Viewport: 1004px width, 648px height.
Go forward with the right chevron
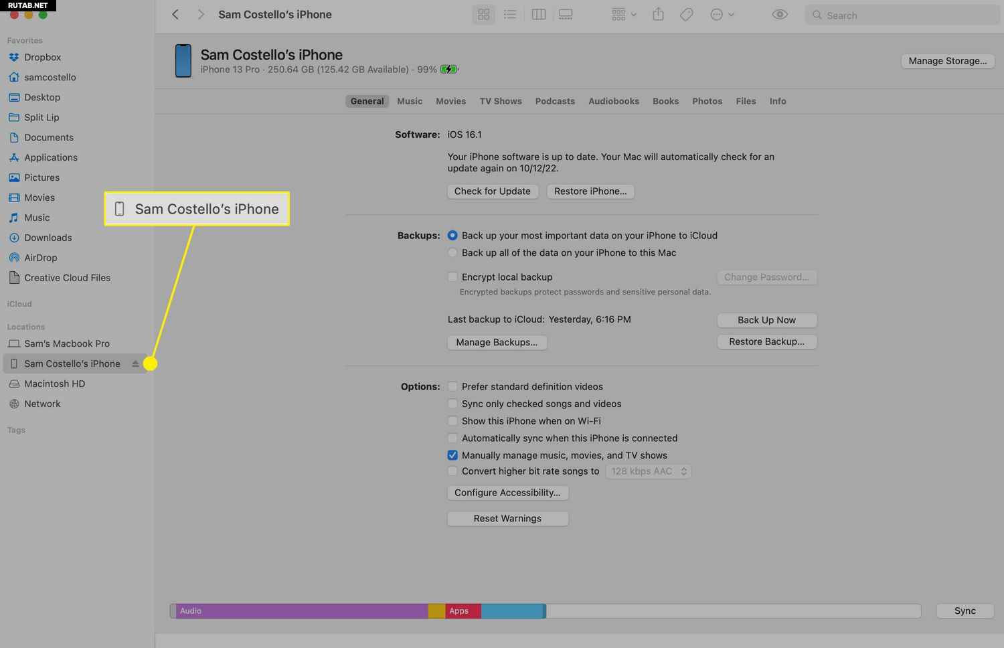[200, 14]
